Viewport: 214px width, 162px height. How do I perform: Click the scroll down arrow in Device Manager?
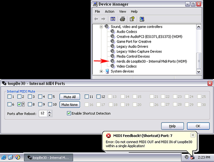click(198, 71)
